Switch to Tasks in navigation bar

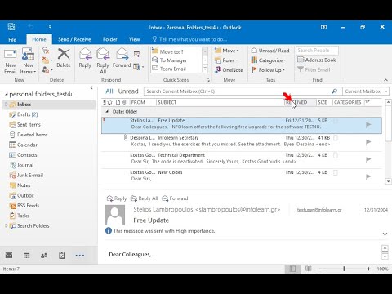tap(62, 255)
